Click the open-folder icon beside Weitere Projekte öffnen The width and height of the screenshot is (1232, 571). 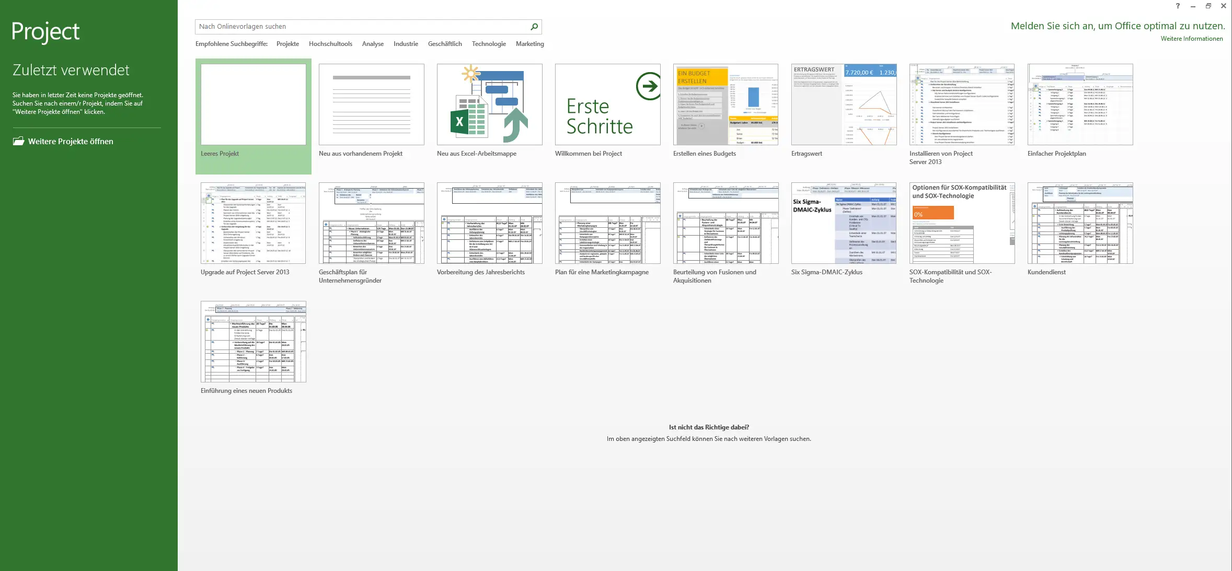[x=19, y=141]
